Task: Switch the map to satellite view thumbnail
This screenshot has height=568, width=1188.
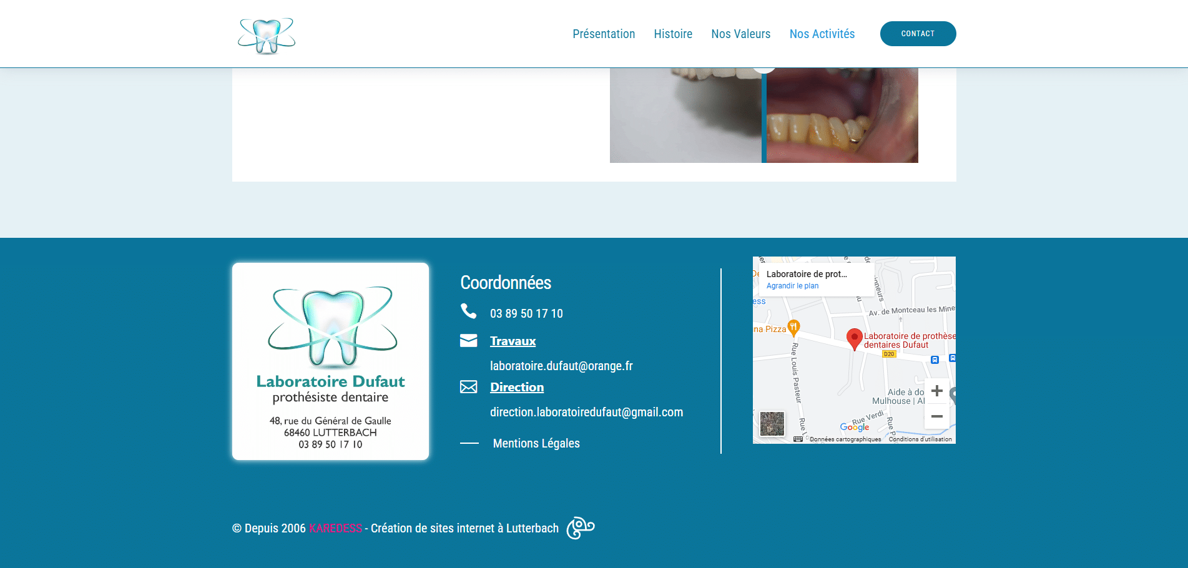Action: tap(772, 424)
